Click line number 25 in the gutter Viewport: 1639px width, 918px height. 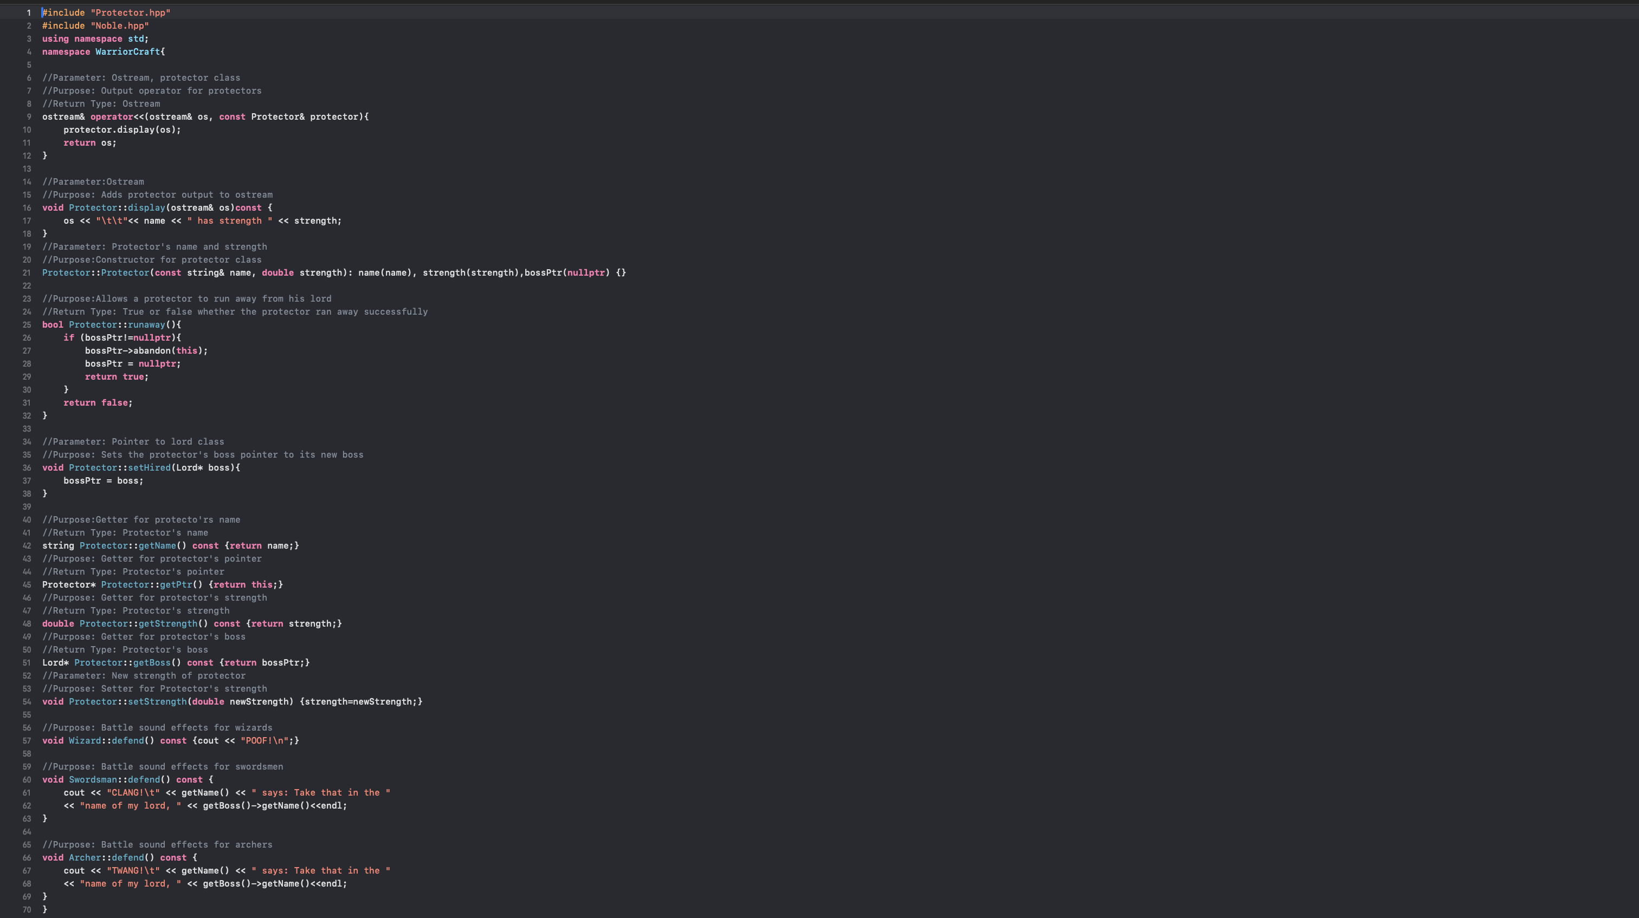pos(27,325)
